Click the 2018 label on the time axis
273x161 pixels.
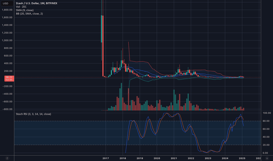coord(123,158)
